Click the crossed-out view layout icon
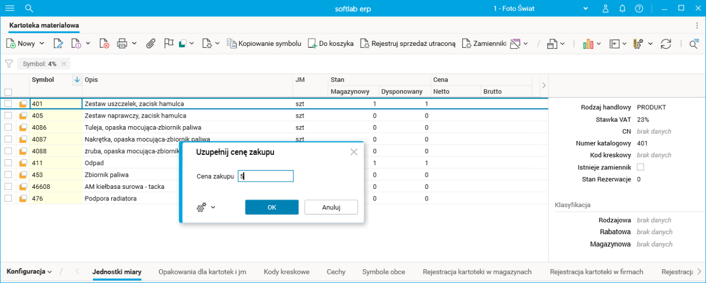This screenshot has width=706, height=283. pyautogui.click(x=515, y=44)
